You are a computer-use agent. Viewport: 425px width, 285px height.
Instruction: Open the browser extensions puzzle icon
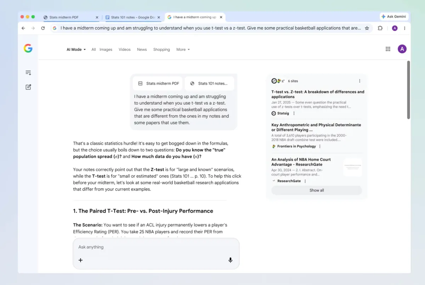click(380, 28)
